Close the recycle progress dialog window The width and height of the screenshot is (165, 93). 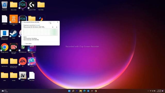(58, 22)
